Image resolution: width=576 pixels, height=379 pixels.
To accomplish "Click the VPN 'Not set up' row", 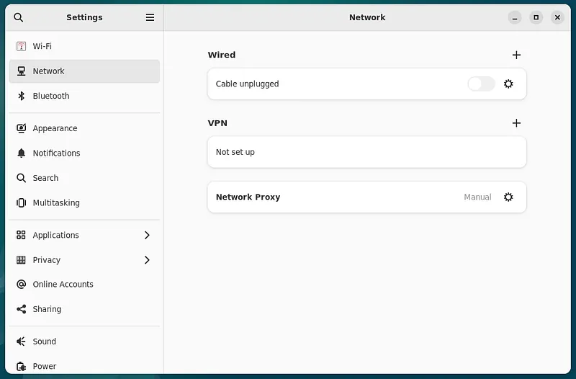I will (366, 152).
